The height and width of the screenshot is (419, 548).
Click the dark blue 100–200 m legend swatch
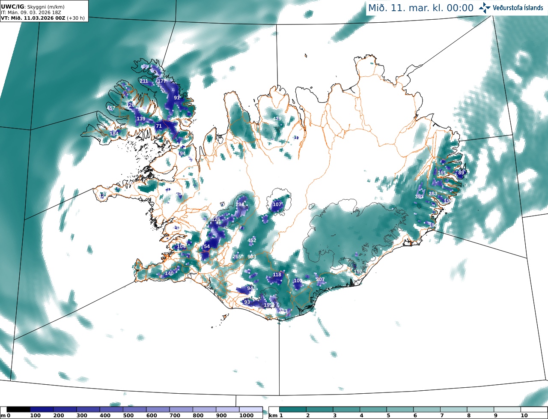click(42, 410)
